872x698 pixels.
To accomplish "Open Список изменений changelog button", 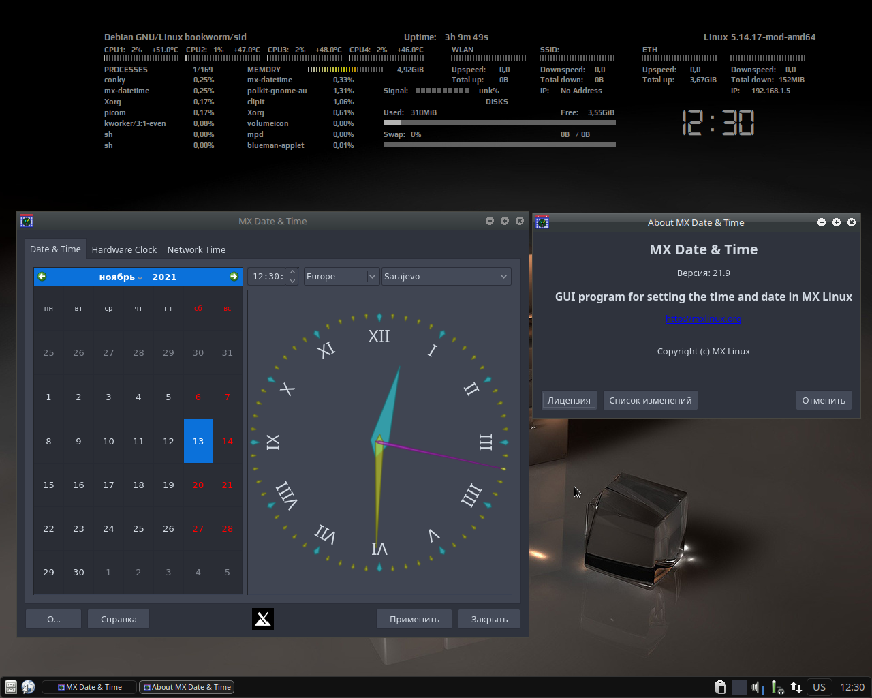I will pos(650,400).
